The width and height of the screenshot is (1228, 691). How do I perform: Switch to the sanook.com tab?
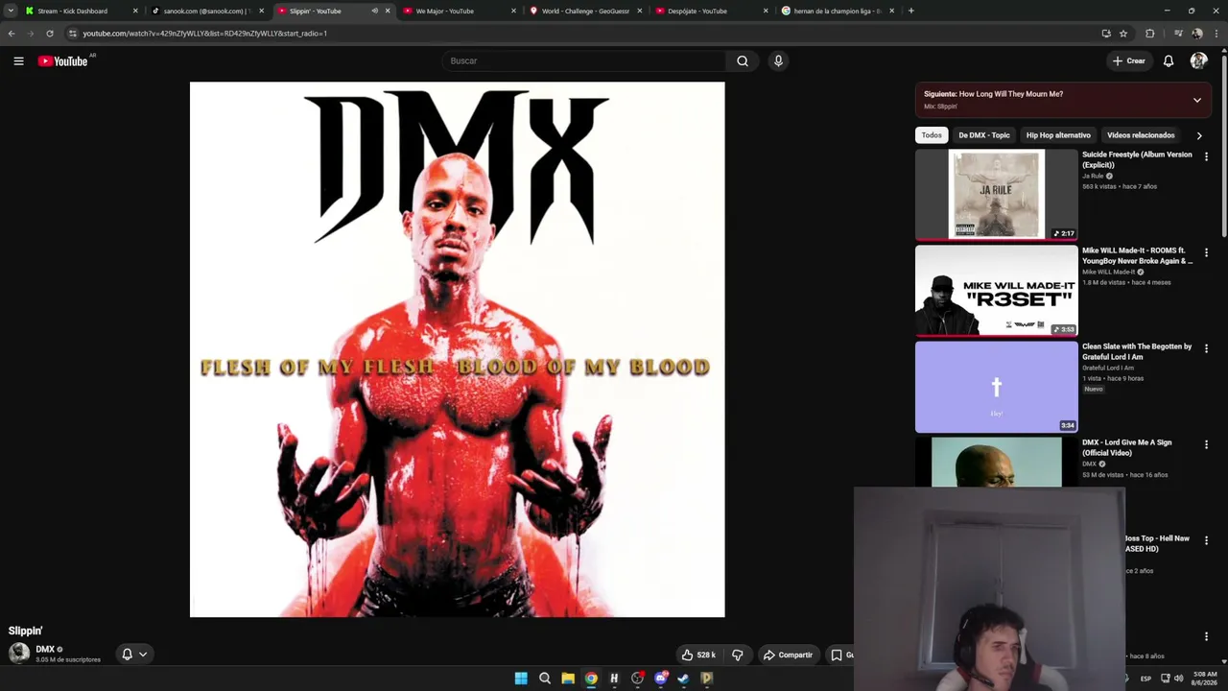click(x=207, y=11)
